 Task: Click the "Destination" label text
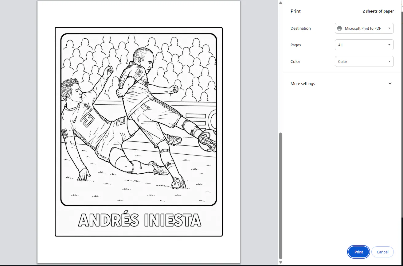pos(301,28)
